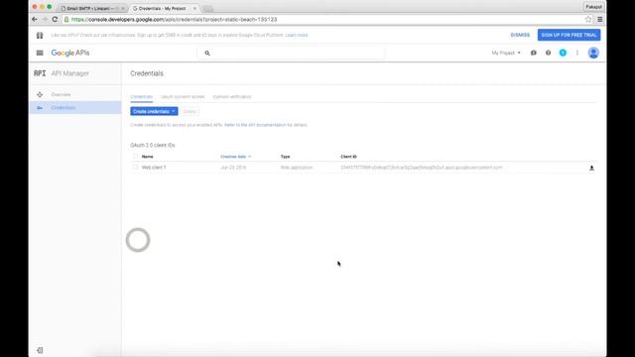Image resolution: width=635 pixels, height=357 pixels.
Task: Go back using the browser back arrow
Action: click(x=35, y=20)
